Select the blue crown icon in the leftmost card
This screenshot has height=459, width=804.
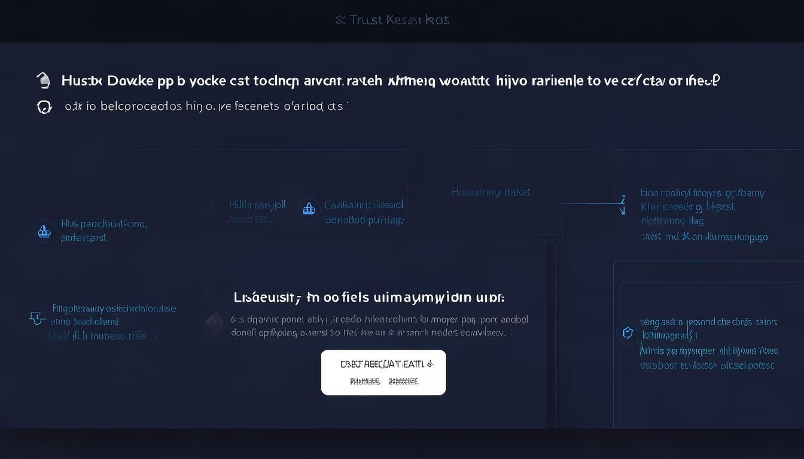click(44, 231)
